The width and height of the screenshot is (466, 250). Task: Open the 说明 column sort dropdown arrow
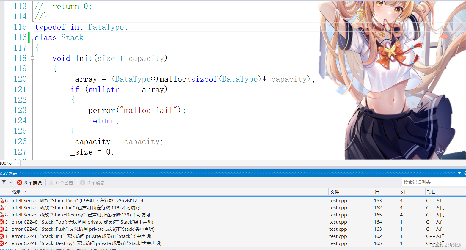click(26, 192)
